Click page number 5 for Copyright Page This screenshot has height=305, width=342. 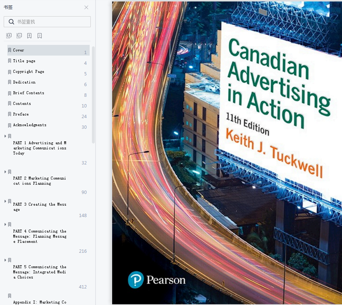(85, 74)
